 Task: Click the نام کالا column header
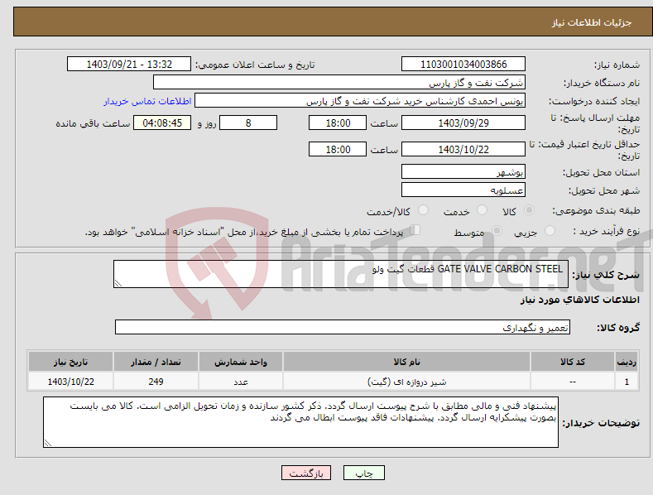point(406,362)
